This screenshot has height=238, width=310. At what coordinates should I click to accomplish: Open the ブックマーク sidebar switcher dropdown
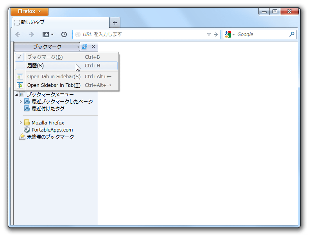(47, 47)
